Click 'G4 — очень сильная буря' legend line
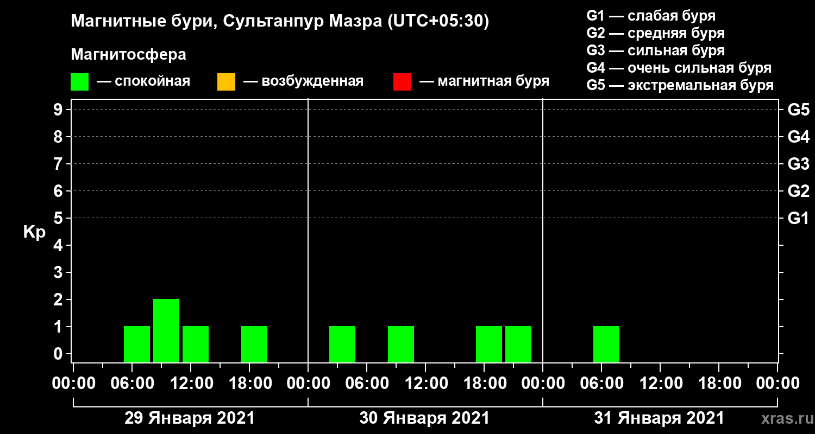The width and height of the screenshot is (815, 434). coord(679,68)
